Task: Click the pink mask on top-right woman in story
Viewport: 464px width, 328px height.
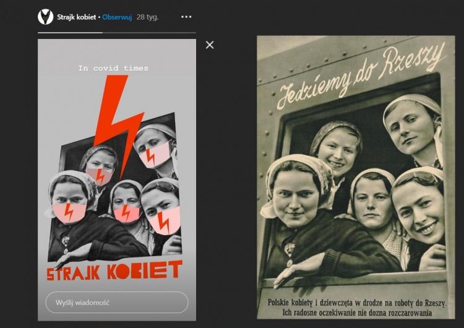Action: [154, 153]
